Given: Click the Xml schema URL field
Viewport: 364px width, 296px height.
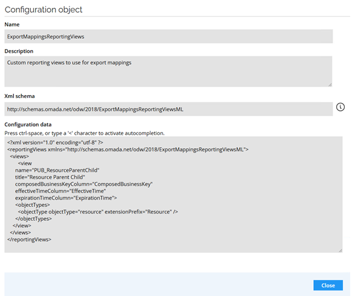Looking at the screenshot, I should pos(169,109).
